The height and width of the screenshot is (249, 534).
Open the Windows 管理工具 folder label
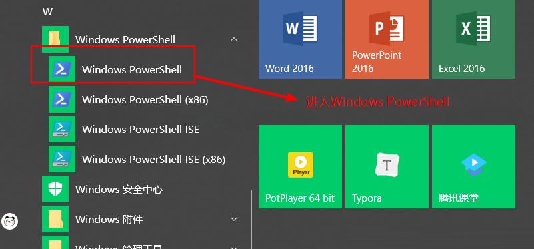pos(119,246)
